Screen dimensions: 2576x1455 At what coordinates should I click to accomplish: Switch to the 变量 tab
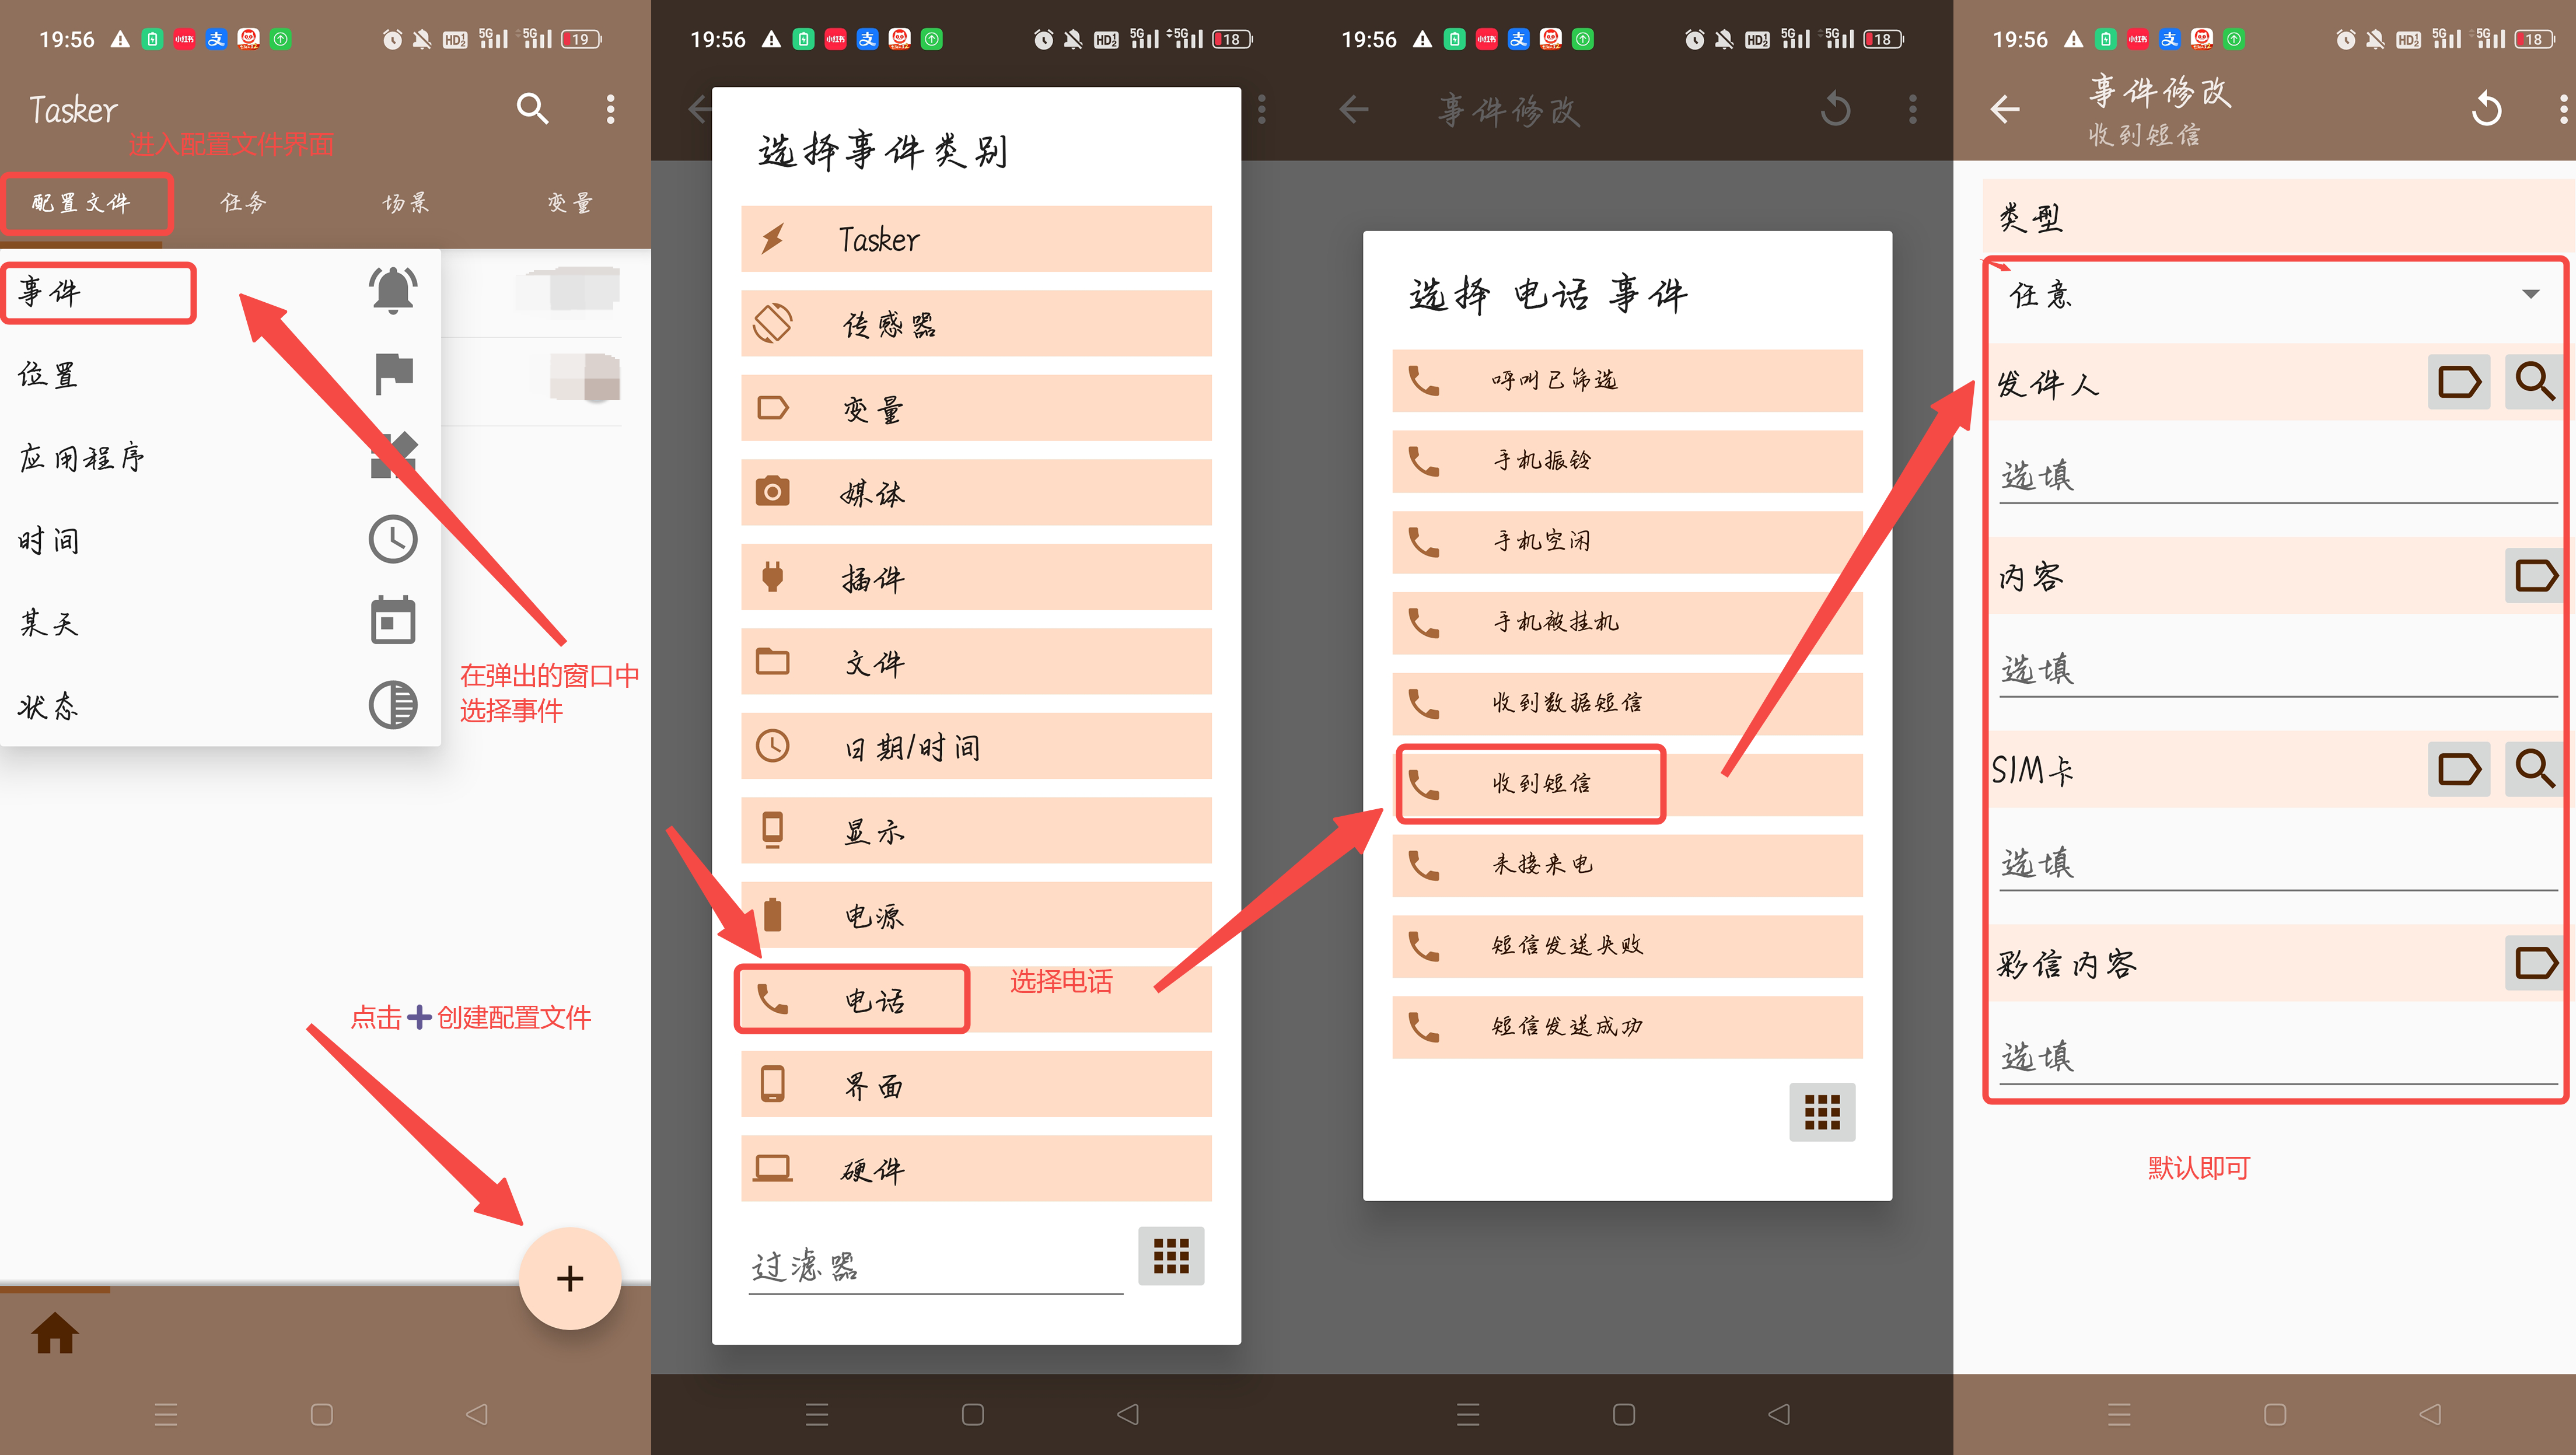click(x=570, y=203)
